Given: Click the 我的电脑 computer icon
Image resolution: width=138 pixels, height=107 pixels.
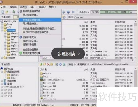Looking at the screenshot, I should [2, 68].
